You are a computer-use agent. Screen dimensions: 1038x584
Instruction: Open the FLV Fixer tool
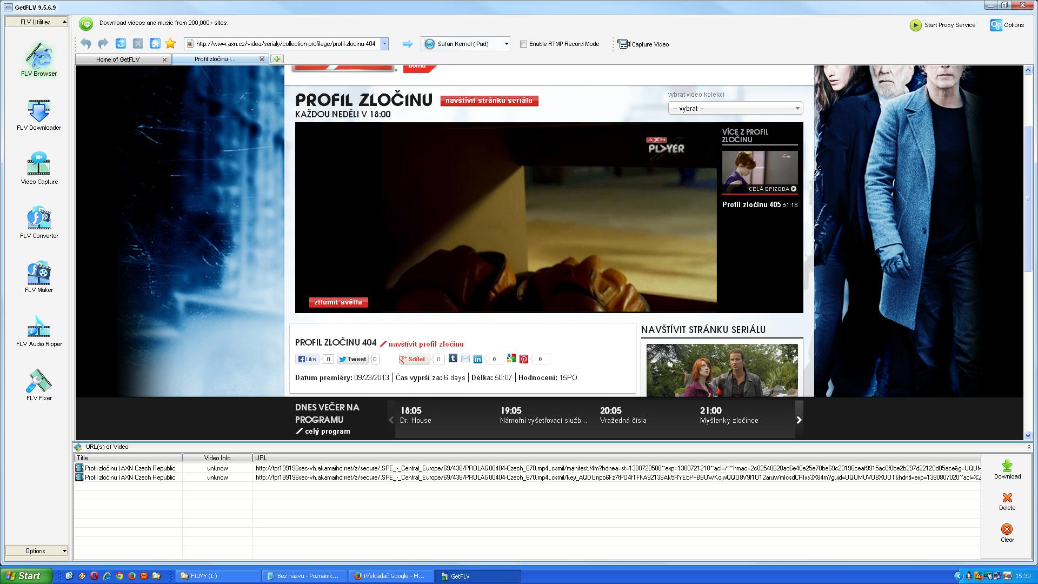click(39, 384)
